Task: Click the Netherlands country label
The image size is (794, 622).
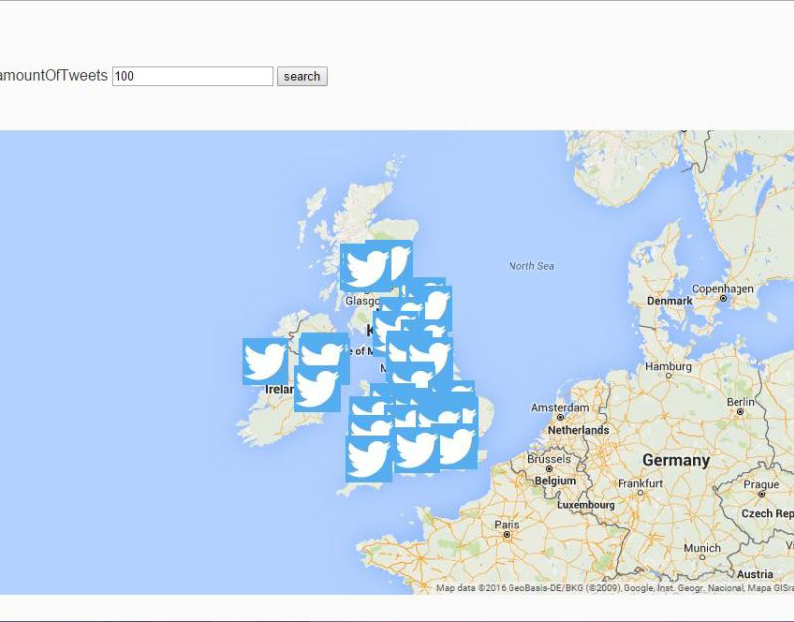Action: [578, 430]
